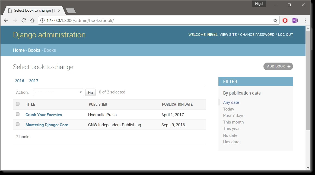Sort by the Title column header
The width and height of the screenshot is (315, 175).
(30, 104)
